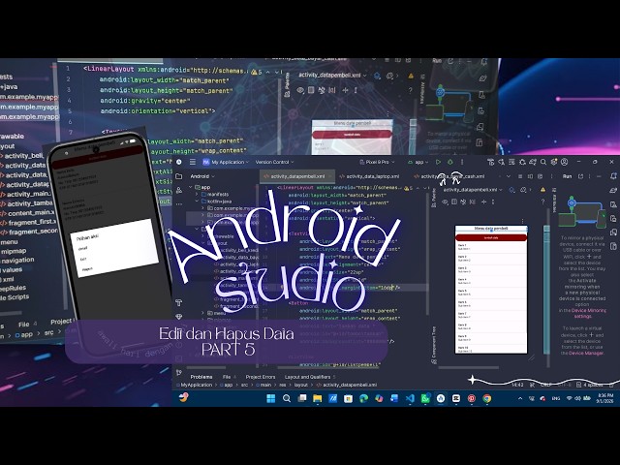The width and height of the screenshot is (620, 465).
Task: Click the warnings count indicator in editor
Action: pos(410,188)
